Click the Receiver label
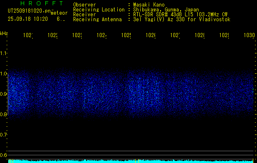The height and width of the screenshot is (163, 257). (85, 15)
